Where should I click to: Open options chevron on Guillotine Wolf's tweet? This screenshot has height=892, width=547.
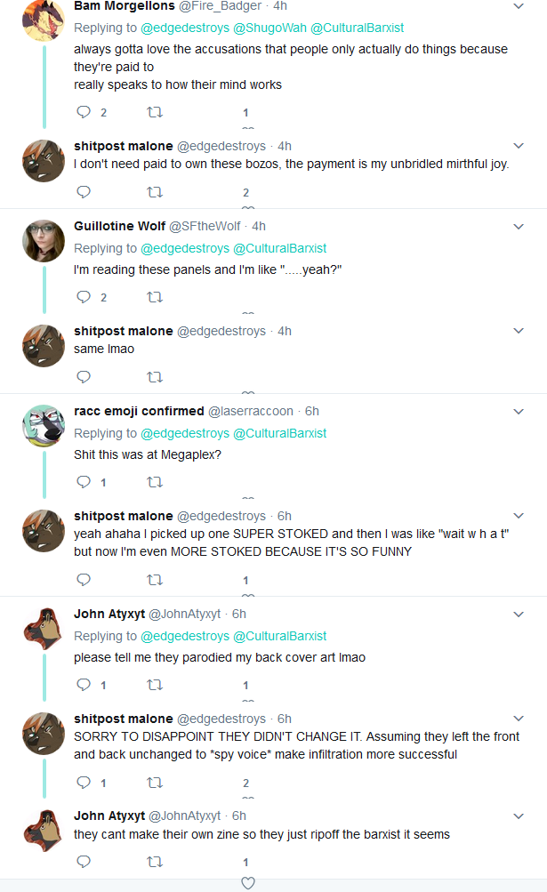point(519,227)
